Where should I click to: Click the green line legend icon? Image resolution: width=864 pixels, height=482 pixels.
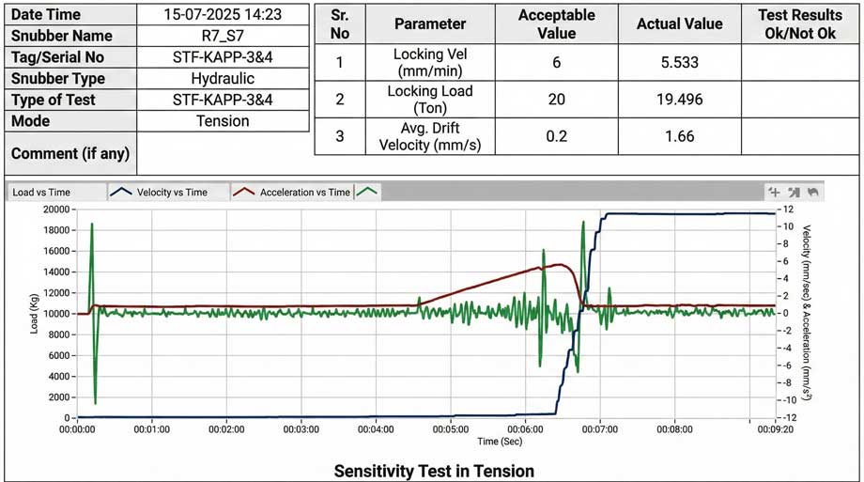coord(367,192)
